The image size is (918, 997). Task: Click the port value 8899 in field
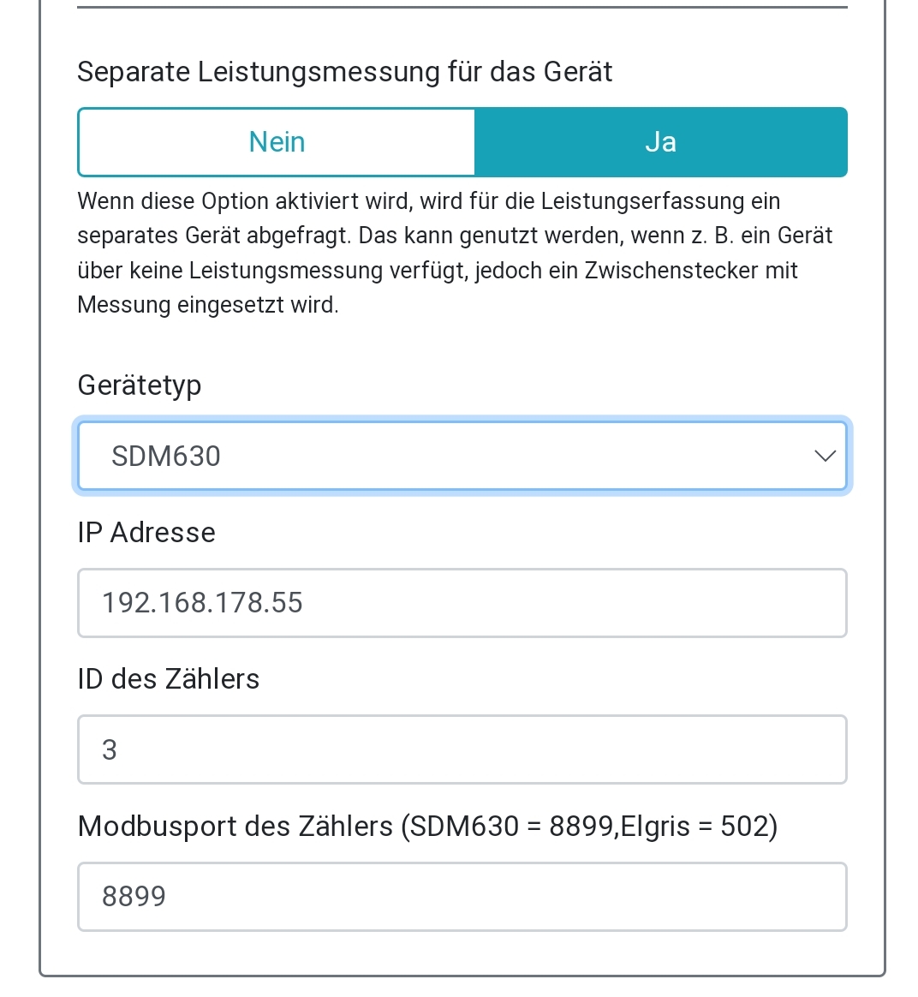point(134,897)
